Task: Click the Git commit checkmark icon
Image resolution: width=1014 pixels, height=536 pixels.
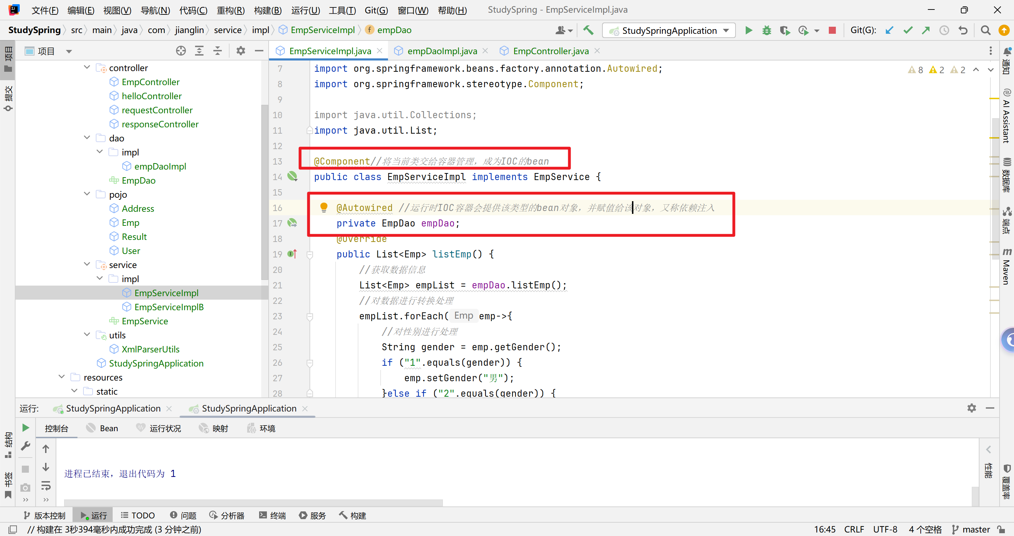Action: coord(907,30)
